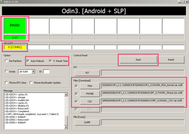Enable the Re-Partition checkbox
The width and height of the screenshot is (189, 134).
(6, 61)
